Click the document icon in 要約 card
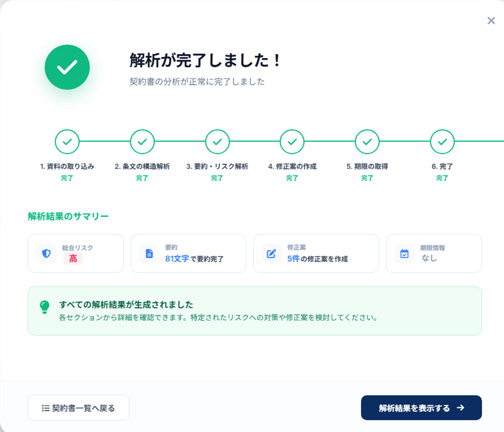Image resolution: width=504 pixels, height=432 pixels. coord(149,254)
